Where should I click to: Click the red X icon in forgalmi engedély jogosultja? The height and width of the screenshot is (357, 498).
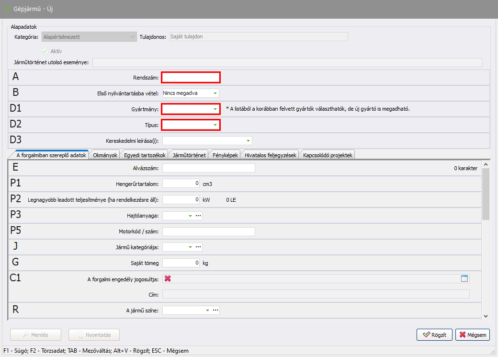coord(168,278)
